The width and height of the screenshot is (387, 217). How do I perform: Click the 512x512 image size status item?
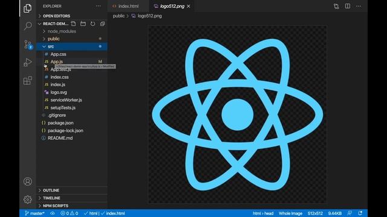315,213
